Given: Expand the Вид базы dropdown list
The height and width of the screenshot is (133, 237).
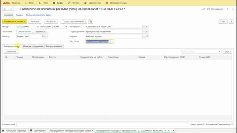Looking at the screenshot, I should coord(112,41).
